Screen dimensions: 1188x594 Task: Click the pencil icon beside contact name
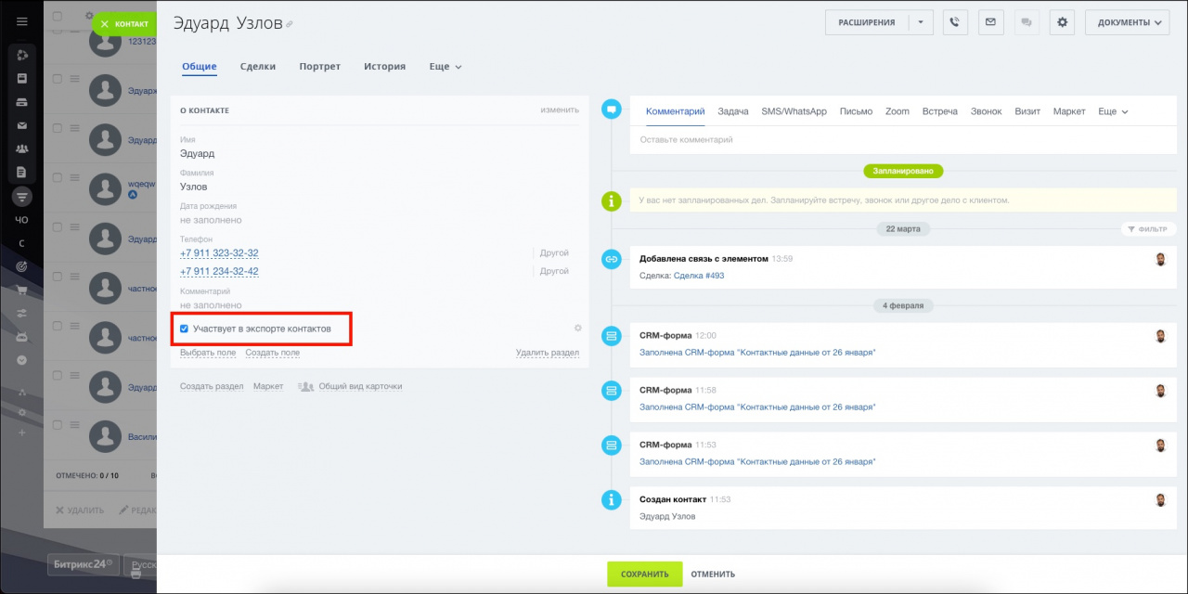click(290, 24)
